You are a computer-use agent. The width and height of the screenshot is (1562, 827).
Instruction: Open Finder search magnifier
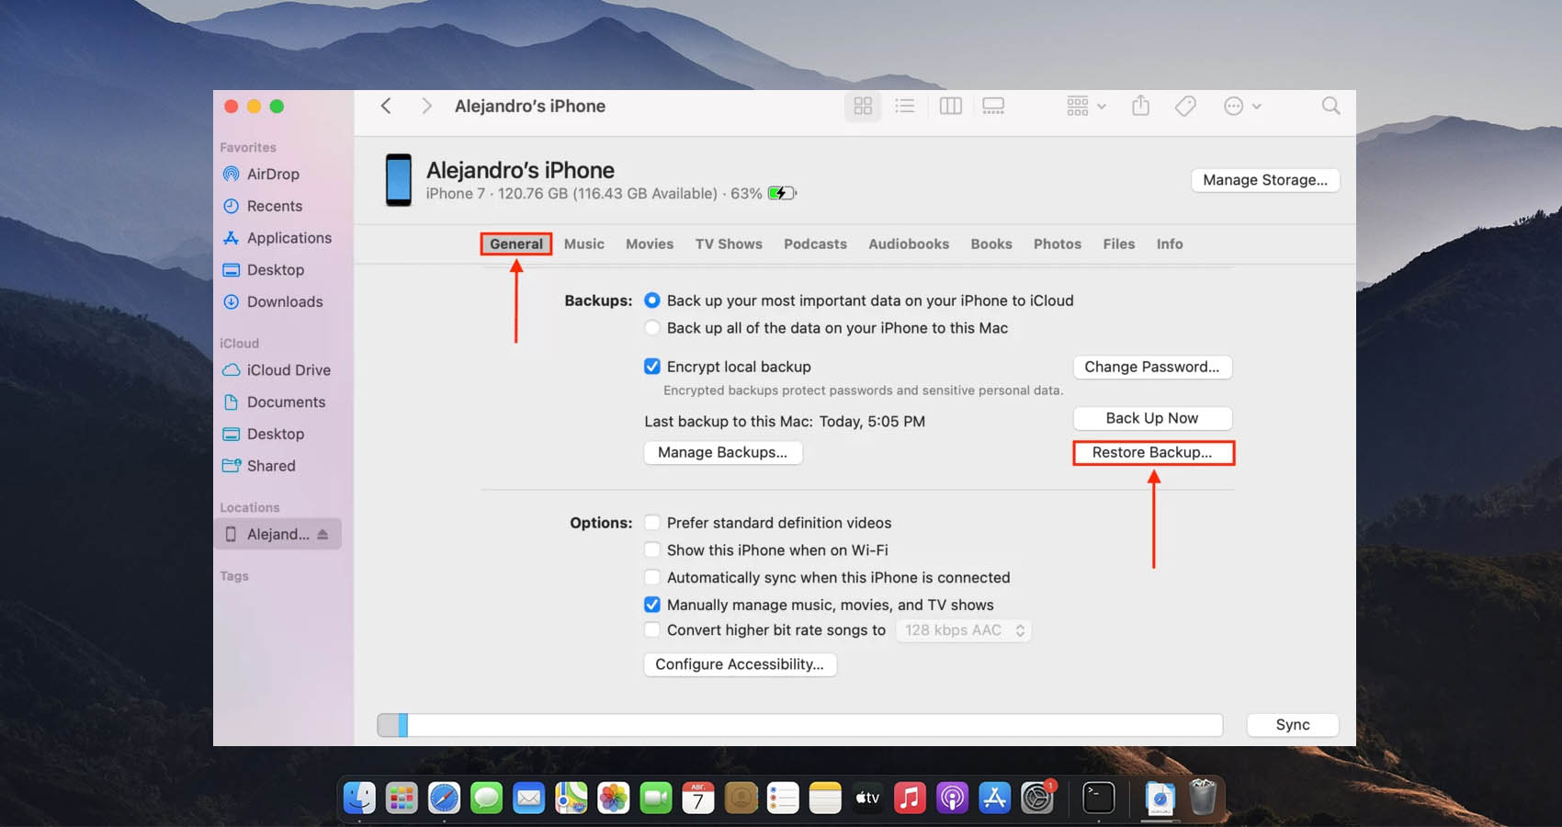click(x=1330, y=107)
